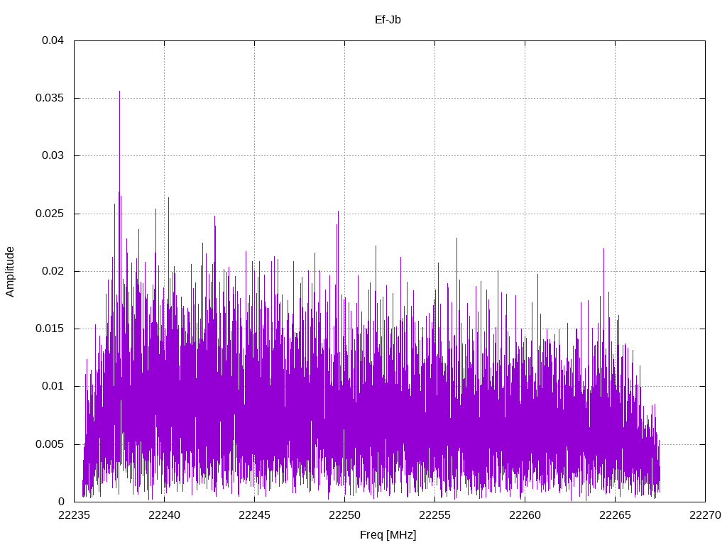Click the x-axis tick label 22255
The width and height of the screenshot is (727, 545).
pos(435,515)
